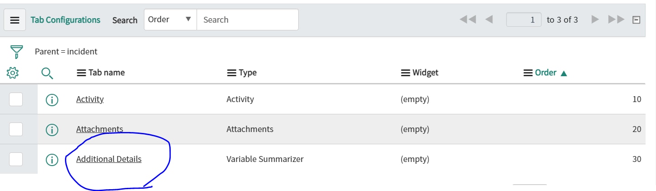Preview the Attachments record info icon
The image size is (656, 191).
52,130
